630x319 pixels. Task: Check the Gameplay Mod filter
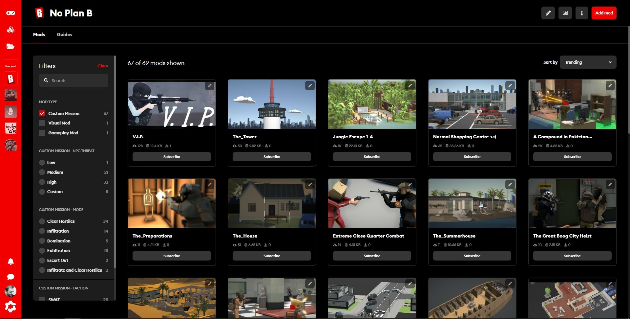[42, 133]
